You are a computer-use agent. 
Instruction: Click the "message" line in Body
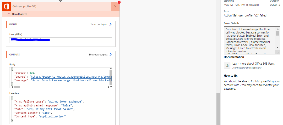[x=63, y=80]
